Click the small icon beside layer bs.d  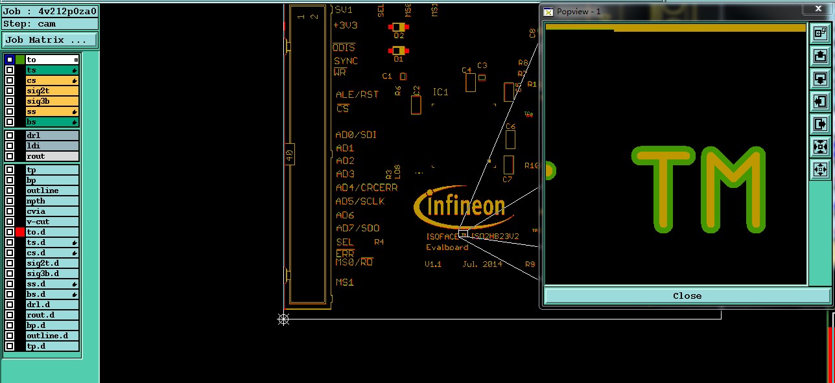pos(75,294)
